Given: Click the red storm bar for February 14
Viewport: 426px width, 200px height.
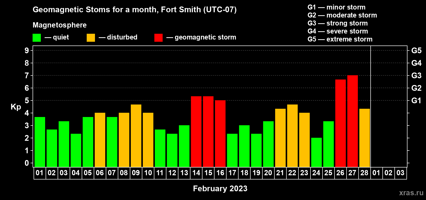Looking at the screenshot, I should [196, 131].
